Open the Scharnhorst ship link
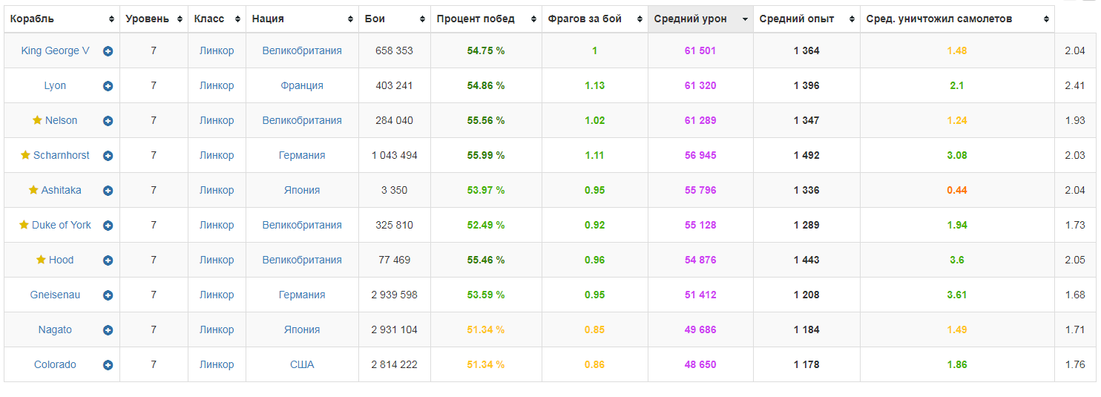The height and width of the screenshot is (397, 1101). [62, 156]
